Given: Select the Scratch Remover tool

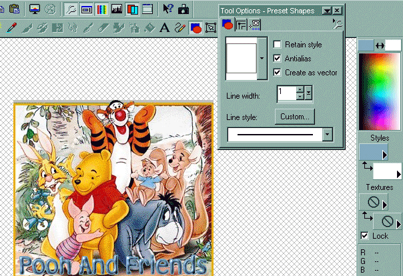Looking at the screenshot, I should pos(88,28).
